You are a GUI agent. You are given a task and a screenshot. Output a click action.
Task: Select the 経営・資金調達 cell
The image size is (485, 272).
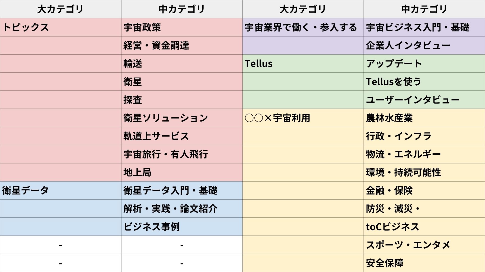pos(182,45)
